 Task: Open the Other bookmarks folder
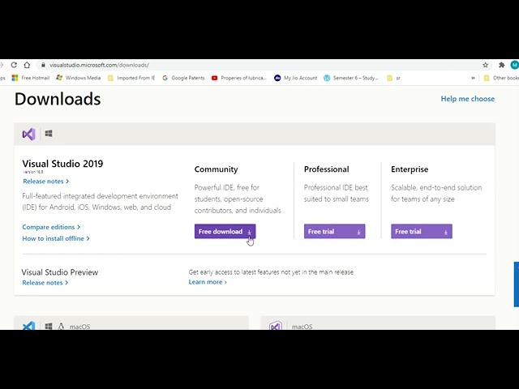point(501,78)
